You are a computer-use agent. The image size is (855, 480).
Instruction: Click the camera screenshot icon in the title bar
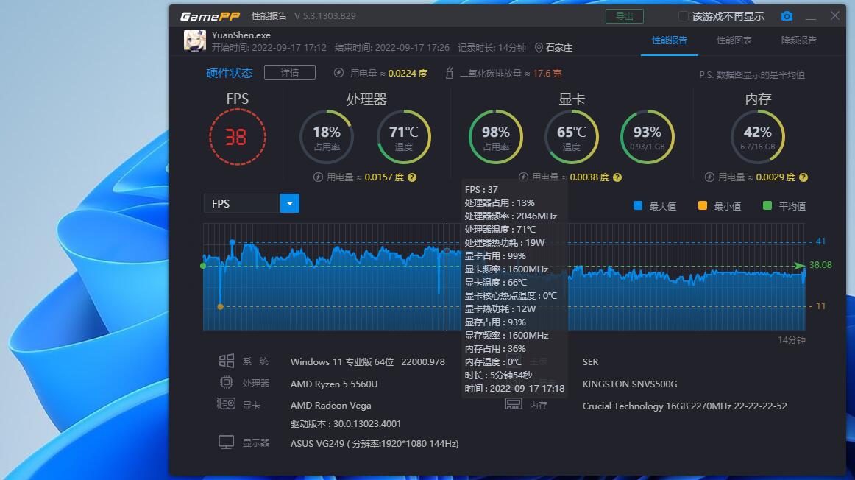(x=787, y=15)
